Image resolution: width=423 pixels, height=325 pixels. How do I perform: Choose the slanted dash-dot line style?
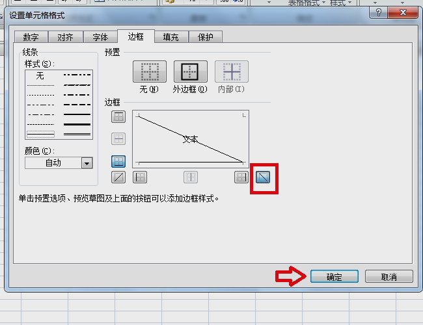point(77,85)
